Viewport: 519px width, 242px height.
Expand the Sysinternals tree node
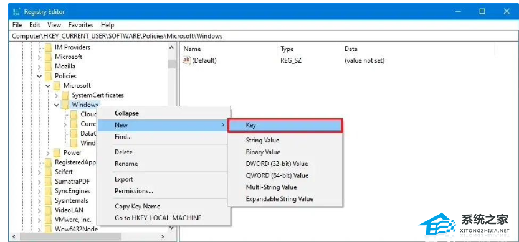click(x=40, y=201)
